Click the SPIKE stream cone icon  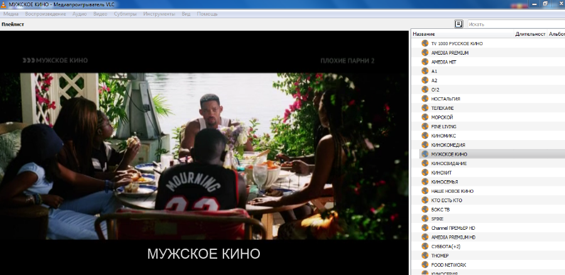[x=425, y=218]
